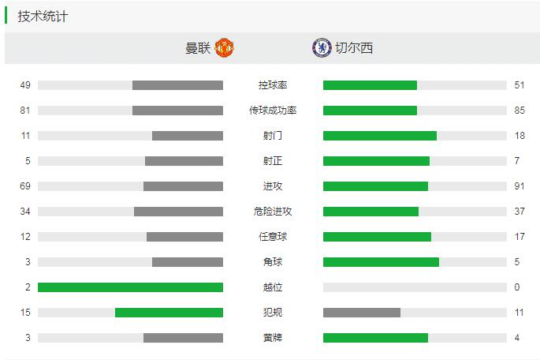Image resolution: width=540 pixels, height=360 pixels.
Task: Click the 曼联 team name
Action: coord(198,48)
